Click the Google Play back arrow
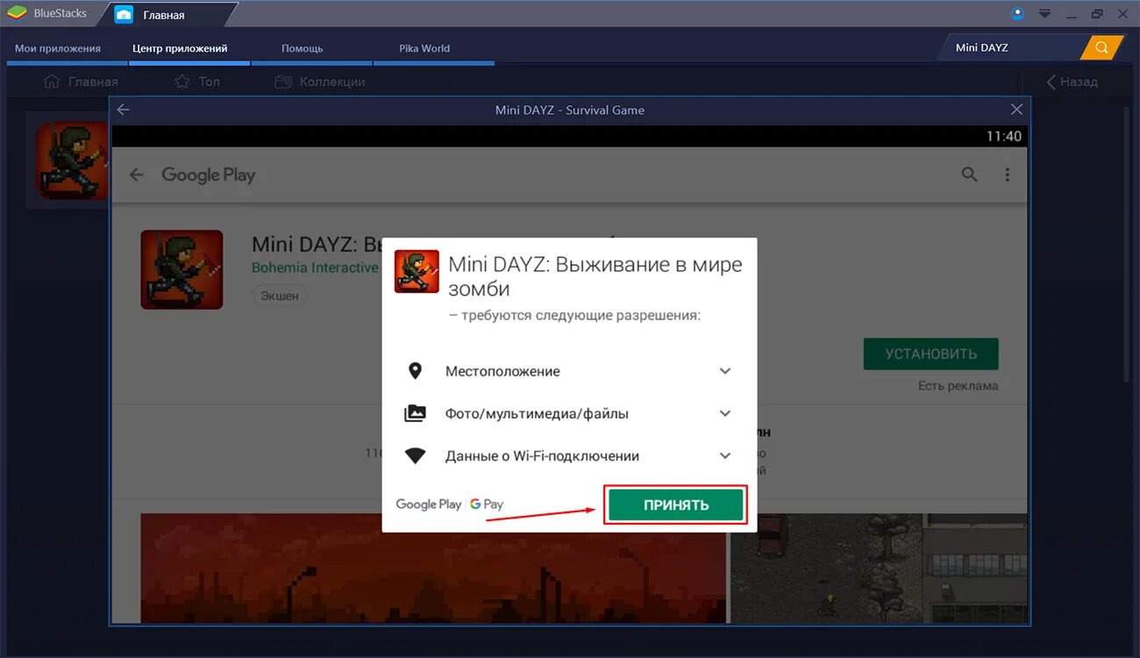The image size is (1140, 658). 136,175
